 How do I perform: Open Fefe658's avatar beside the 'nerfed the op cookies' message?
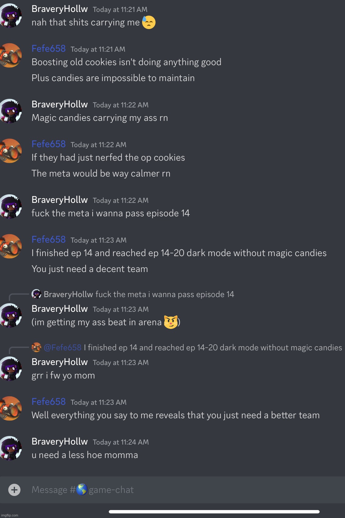pos(11,151)
